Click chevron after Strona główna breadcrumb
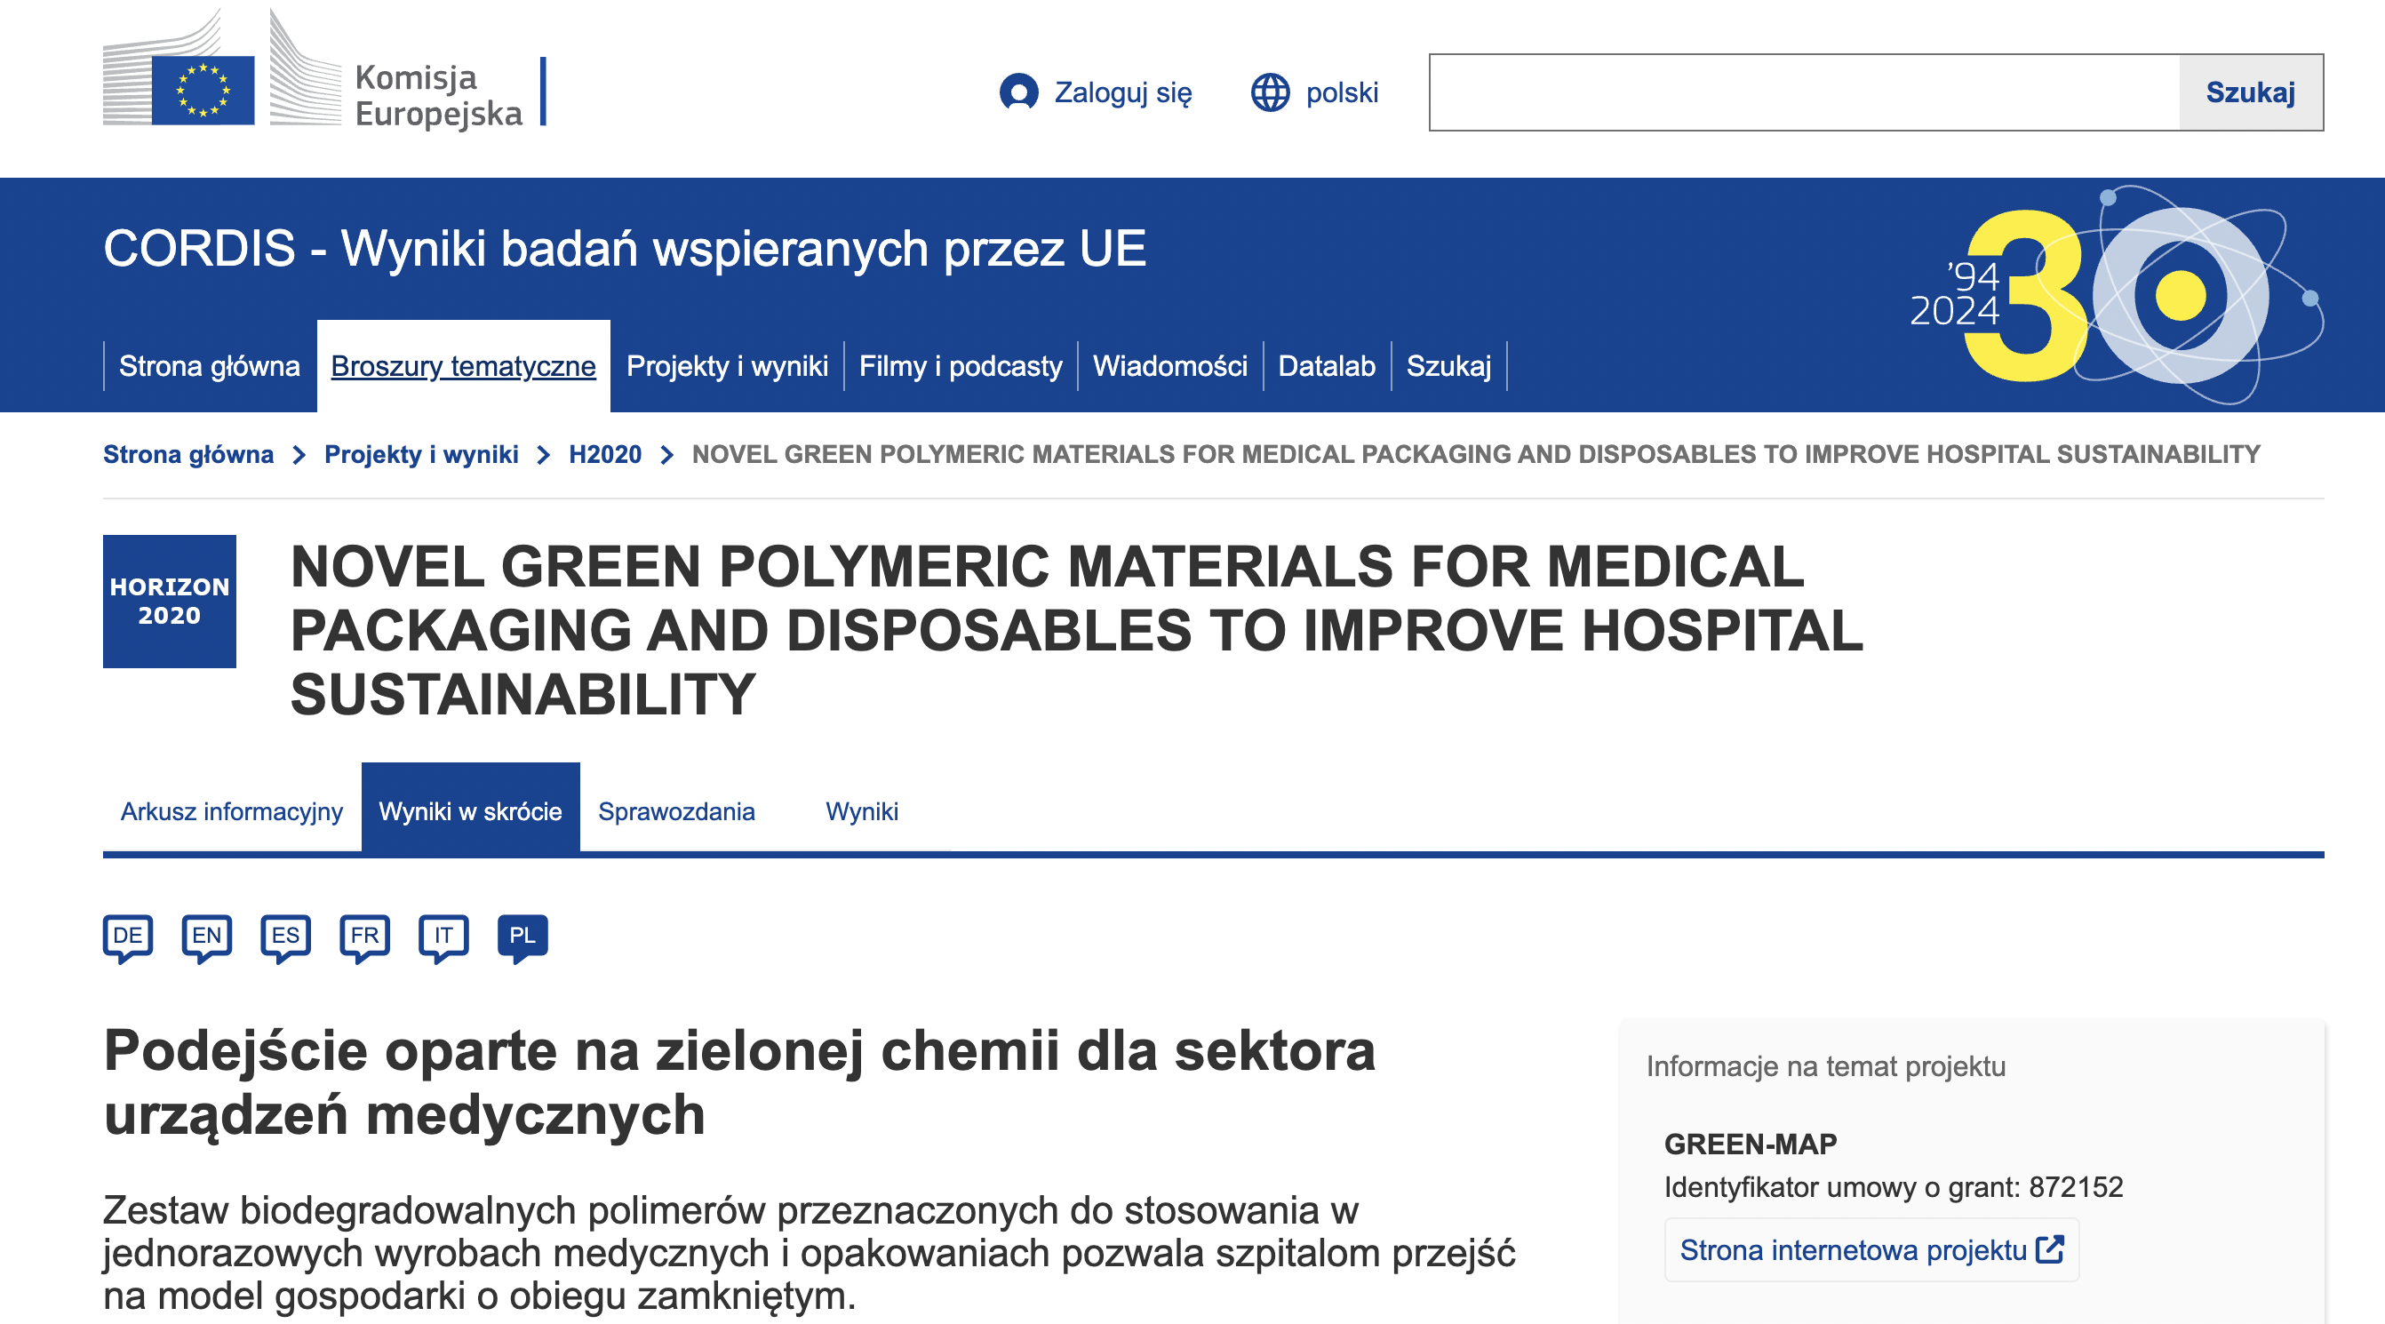The width and height of the screenshot is (2385, 1324). click(299, 455)
